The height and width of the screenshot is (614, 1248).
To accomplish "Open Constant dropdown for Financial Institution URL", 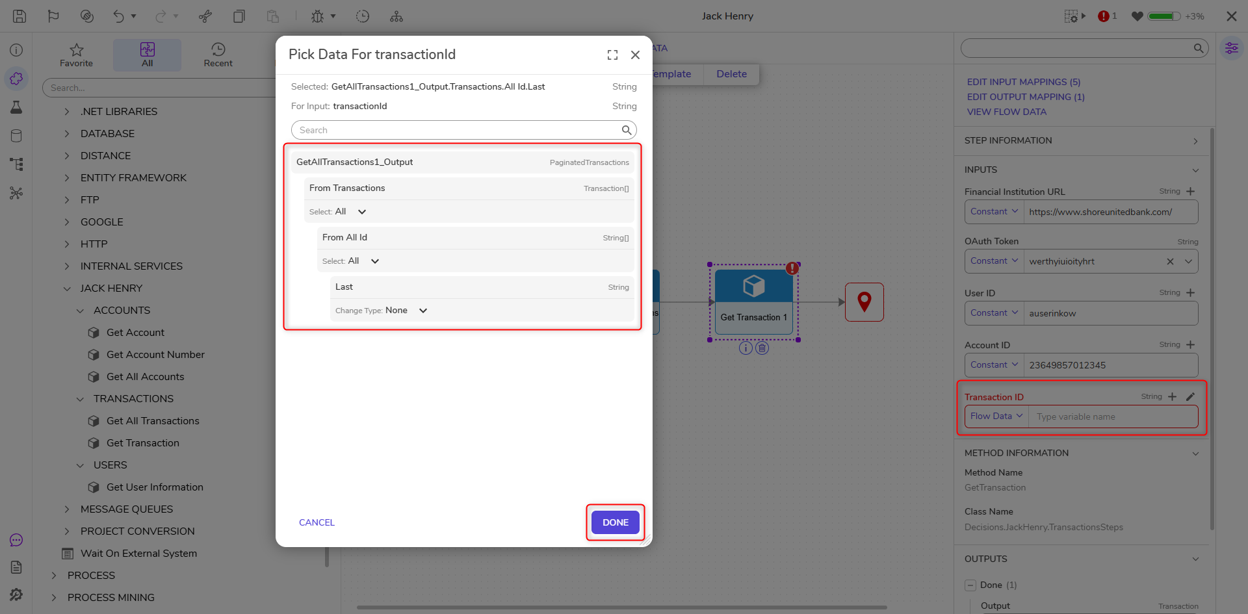I will click(994, 212).
